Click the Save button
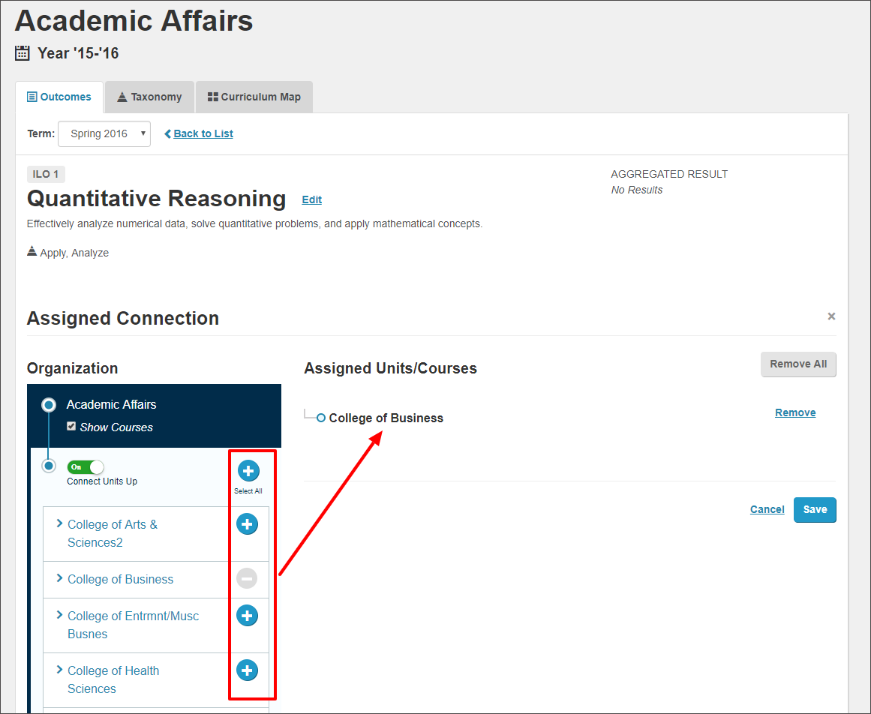The width and height of the screenshot is (871, 714). point(815,510)
